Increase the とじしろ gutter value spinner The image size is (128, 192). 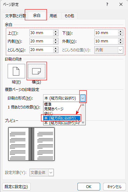pos(56,48)
